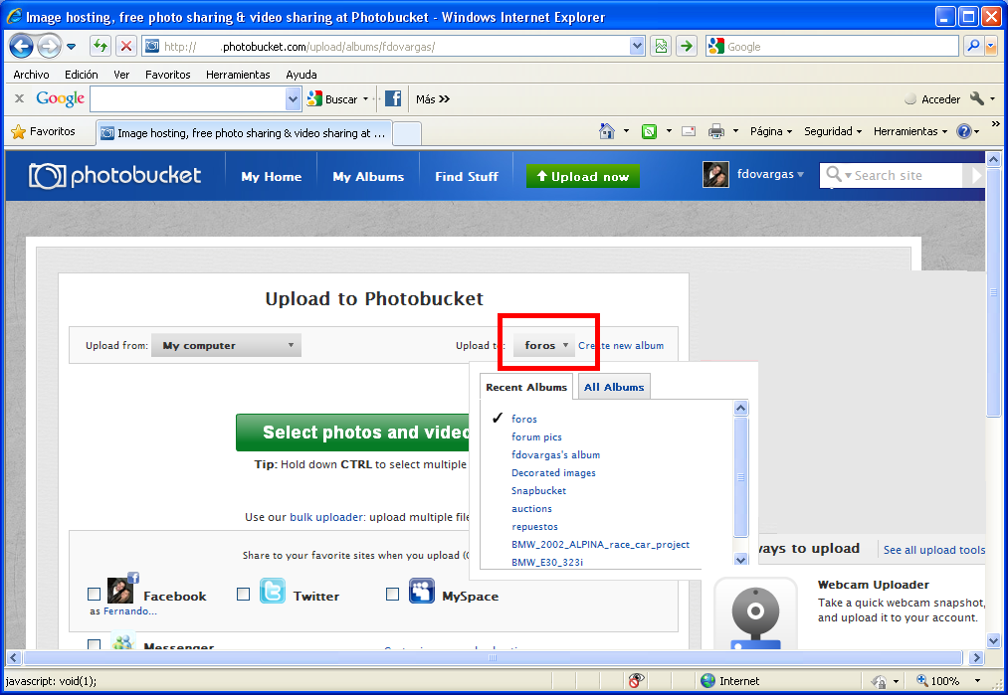Open the foros album dropdown
Screen dimensions: 1008x695
[x=544, y=346]
